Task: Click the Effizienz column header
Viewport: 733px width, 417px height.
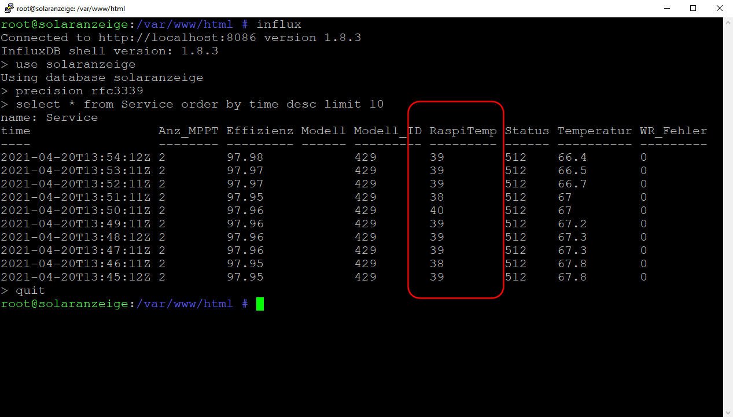Action: point(260,131)
